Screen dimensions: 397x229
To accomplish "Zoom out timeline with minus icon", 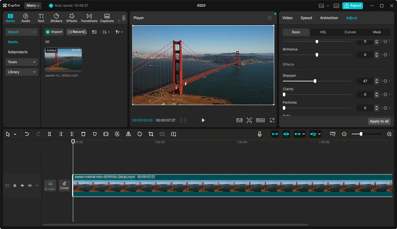I will 344,134.
